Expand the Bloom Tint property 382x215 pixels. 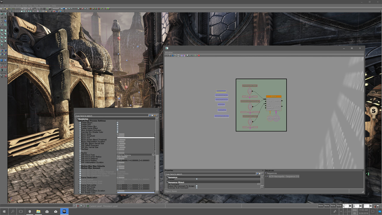click(79, 138)
